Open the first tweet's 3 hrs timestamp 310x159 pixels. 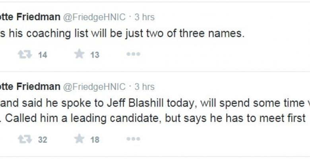tap(144, 17)
